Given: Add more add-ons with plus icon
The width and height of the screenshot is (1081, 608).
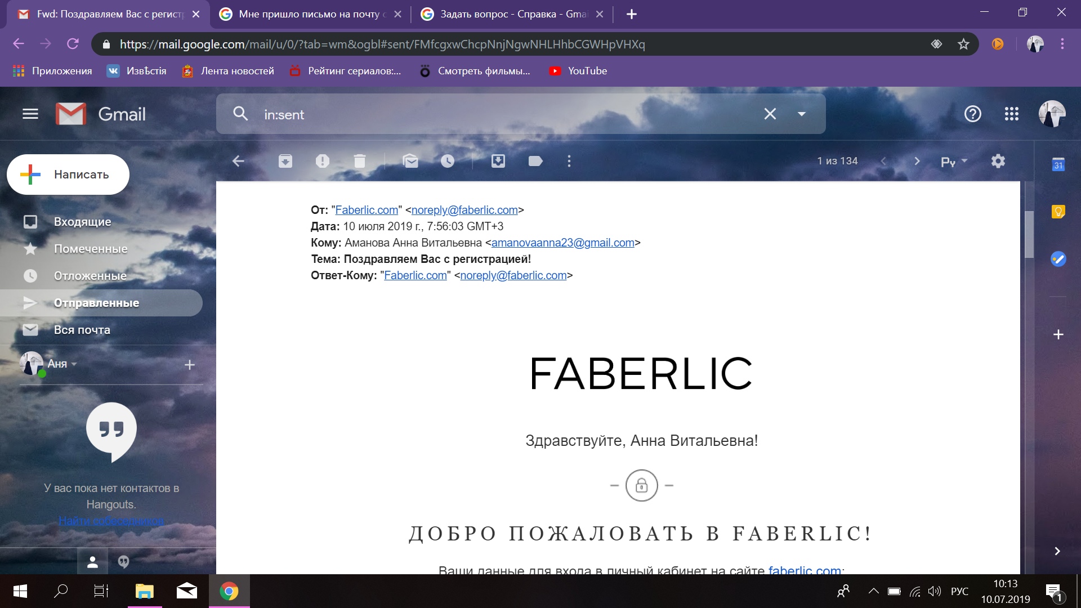Looking at the screenshot, I should (1058, 334).
